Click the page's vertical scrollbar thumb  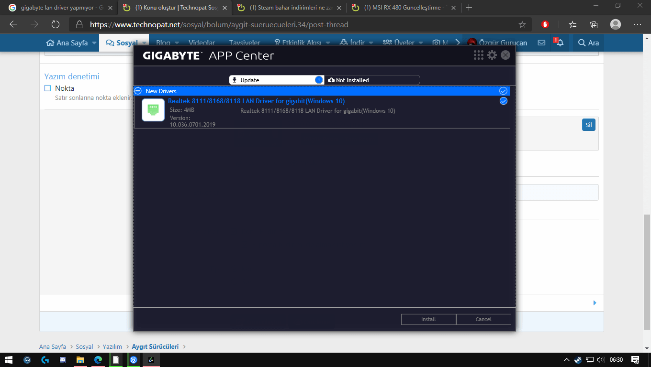pos(647,272)
